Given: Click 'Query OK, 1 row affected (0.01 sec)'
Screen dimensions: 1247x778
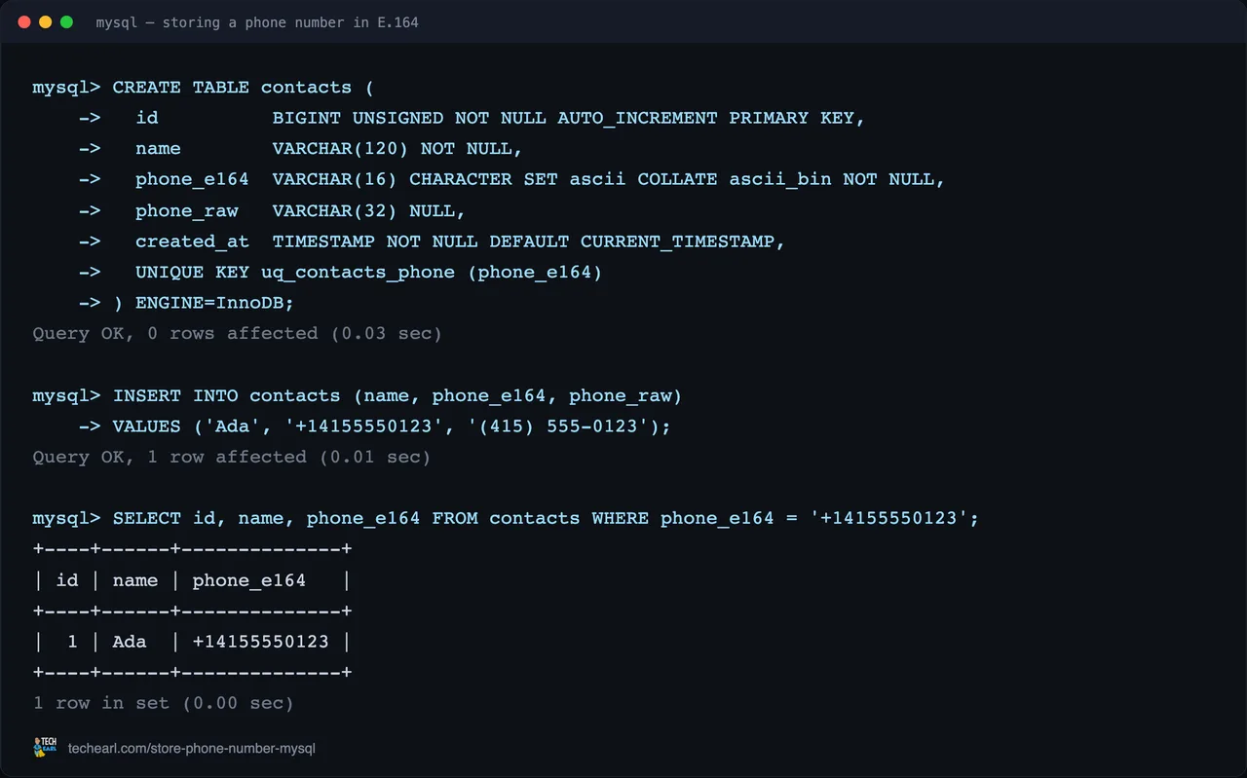Looking at the screenshot, I should [231, 457].
